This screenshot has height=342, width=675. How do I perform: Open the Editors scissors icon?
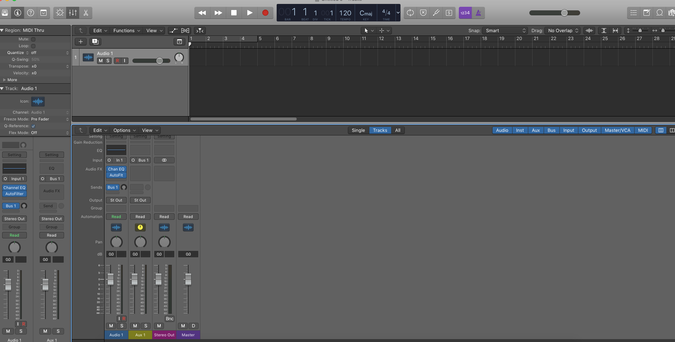[x=86, y=13]
